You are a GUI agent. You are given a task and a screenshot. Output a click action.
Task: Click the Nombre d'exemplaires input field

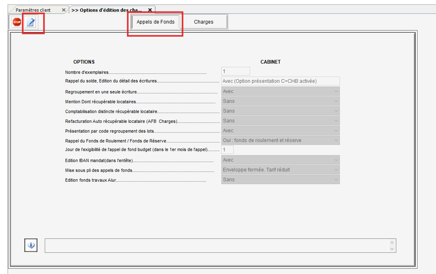pos(236,71)
